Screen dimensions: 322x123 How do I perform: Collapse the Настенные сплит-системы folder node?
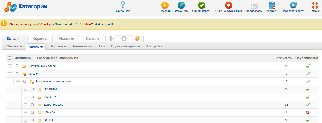(32, 82)
